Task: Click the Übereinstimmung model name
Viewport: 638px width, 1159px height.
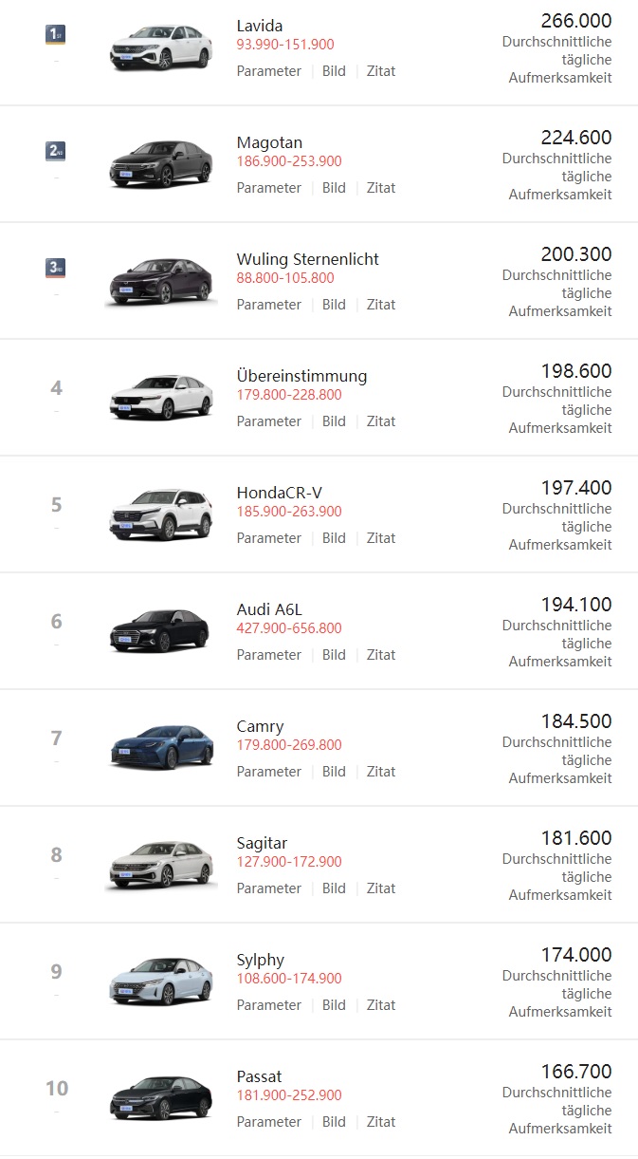Action: 301,376
